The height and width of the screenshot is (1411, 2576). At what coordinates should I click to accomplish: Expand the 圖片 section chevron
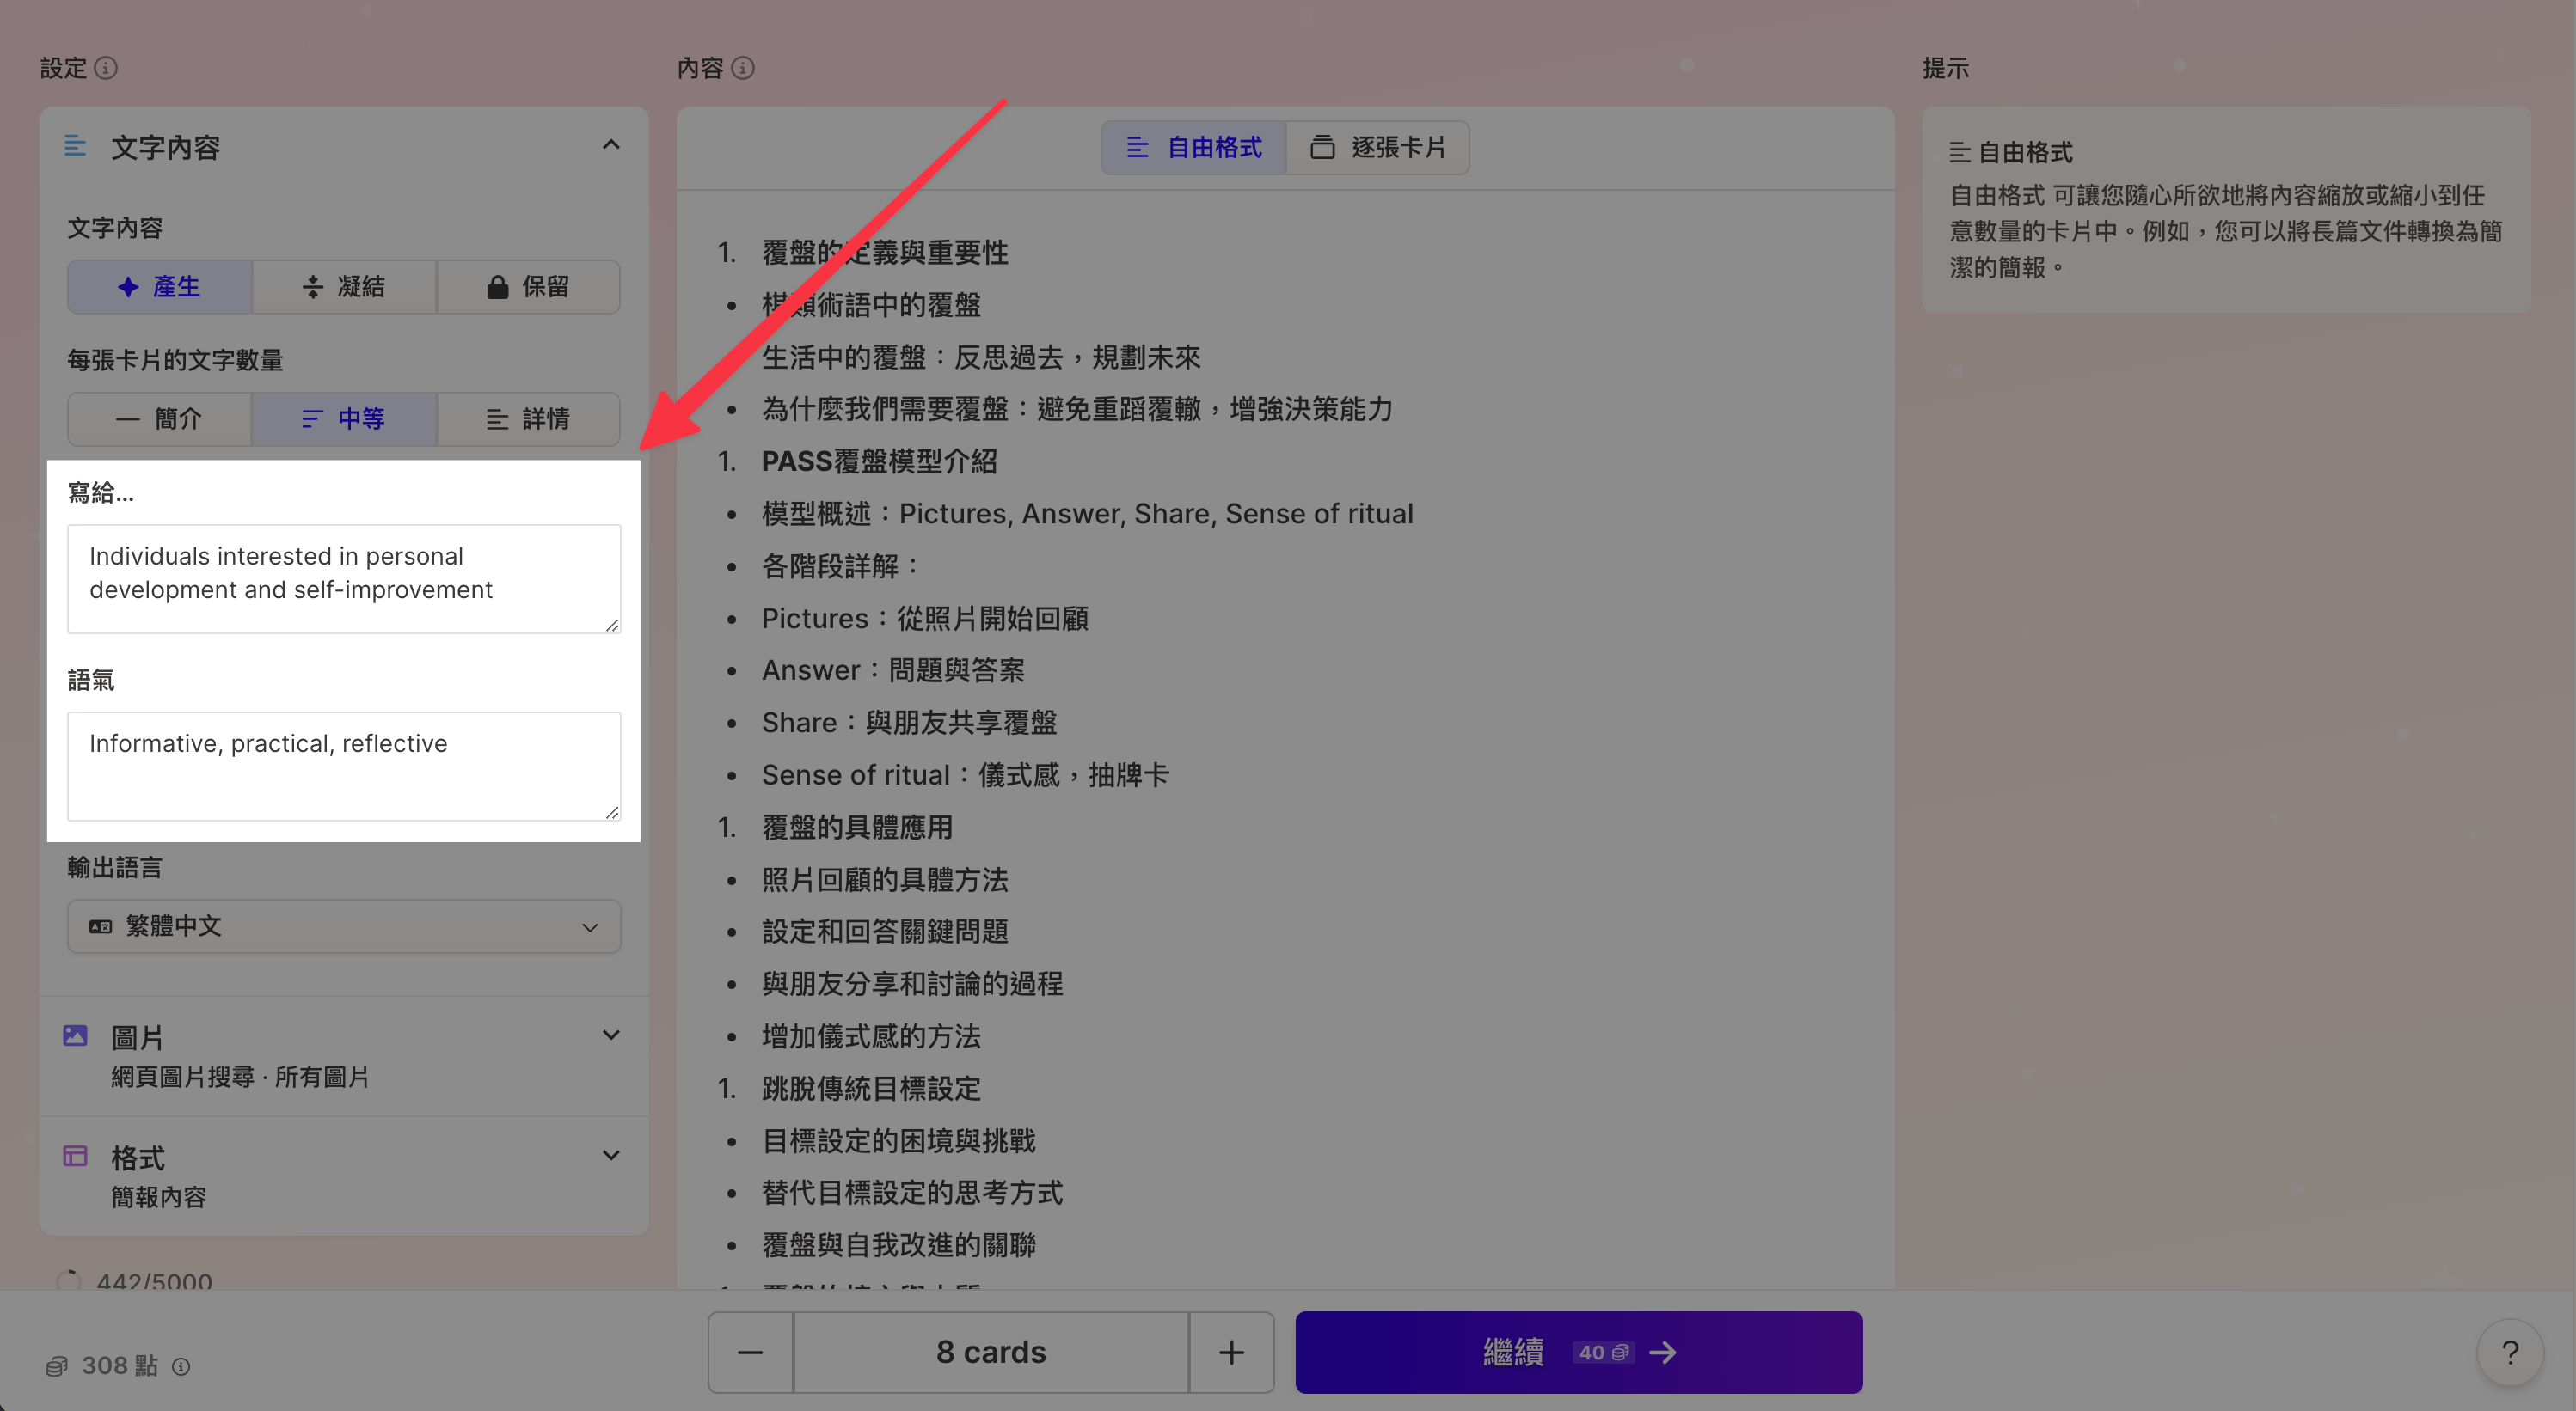pos(611,1035)
